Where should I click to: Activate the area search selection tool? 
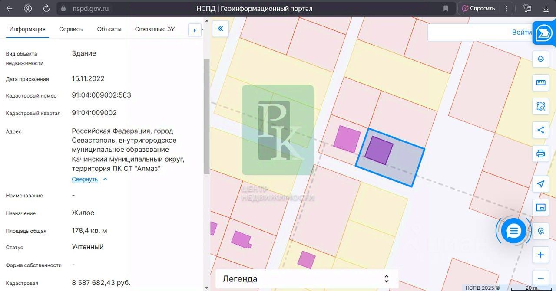[540, 106]
